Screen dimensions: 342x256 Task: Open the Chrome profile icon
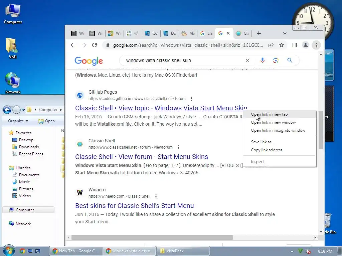(x=306, y=45)
